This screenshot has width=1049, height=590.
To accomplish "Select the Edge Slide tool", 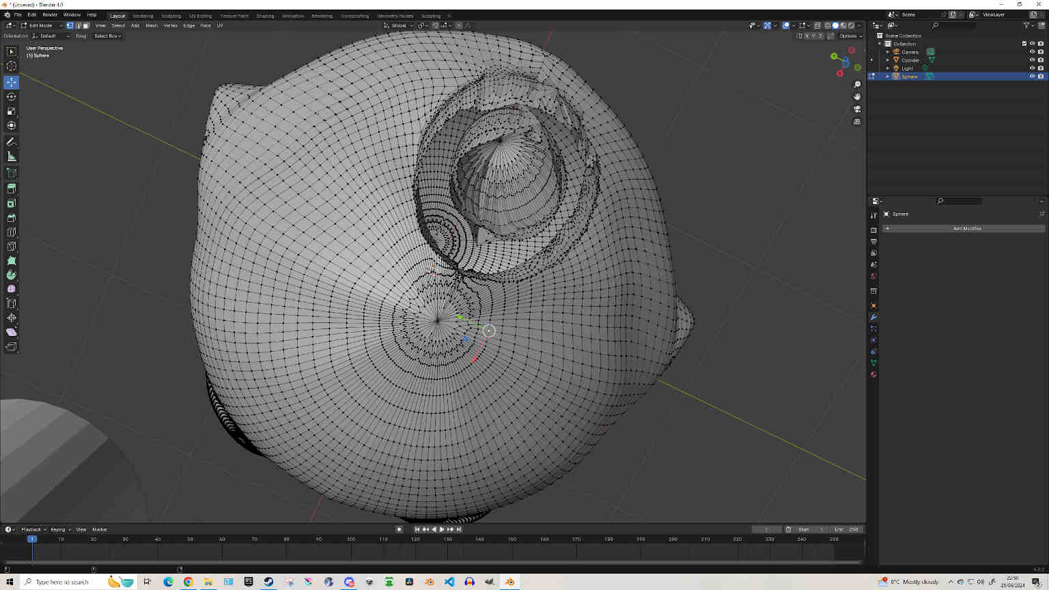I will point(12,304).
